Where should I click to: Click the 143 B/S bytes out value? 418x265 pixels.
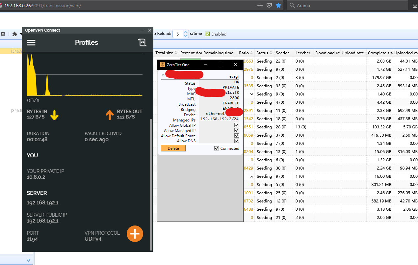pyautogui.click(x=126, y=117)
